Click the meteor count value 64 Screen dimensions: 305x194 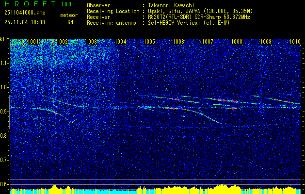click(70, 22)
